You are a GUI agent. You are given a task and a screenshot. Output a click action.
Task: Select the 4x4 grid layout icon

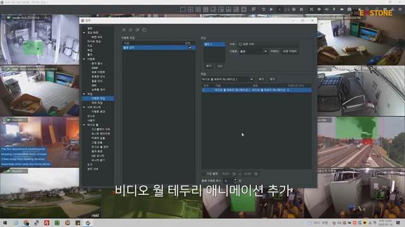tap(206, 9)
